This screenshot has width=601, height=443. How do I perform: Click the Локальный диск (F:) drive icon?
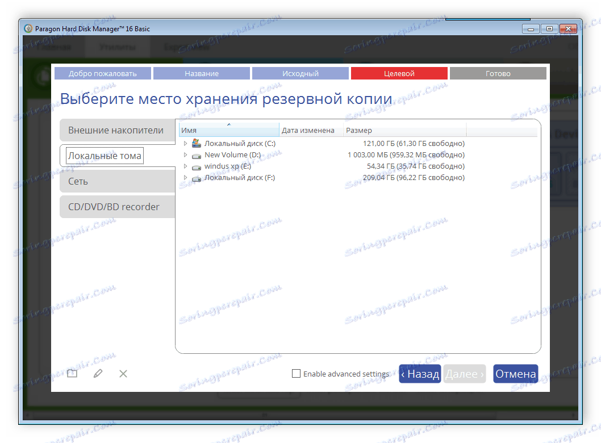(x=197, y=178)
